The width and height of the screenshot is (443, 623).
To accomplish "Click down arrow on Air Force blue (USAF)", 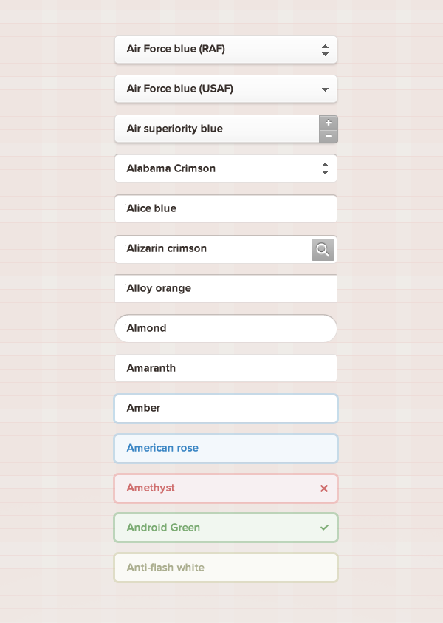I will (325, 89).
